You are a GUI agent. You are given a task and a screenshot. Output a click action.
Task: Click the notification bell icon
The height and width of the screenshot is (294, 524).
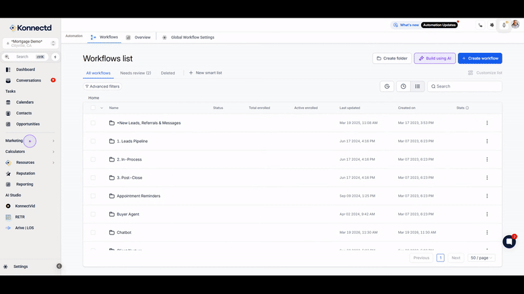504,25
